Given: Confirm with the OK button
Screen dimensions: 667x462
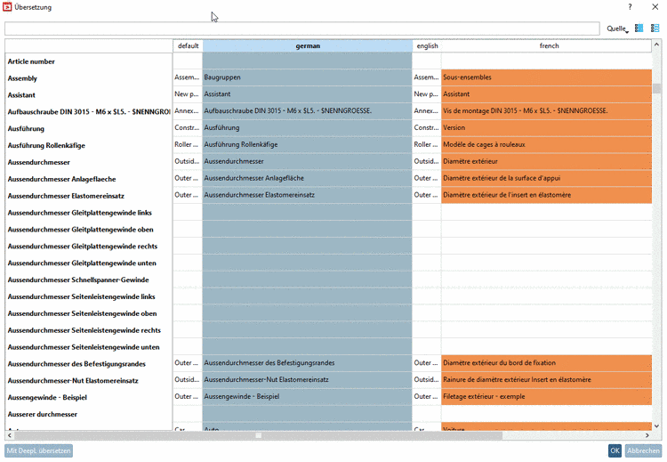Looking at the screenshot, I should [615, 450].
